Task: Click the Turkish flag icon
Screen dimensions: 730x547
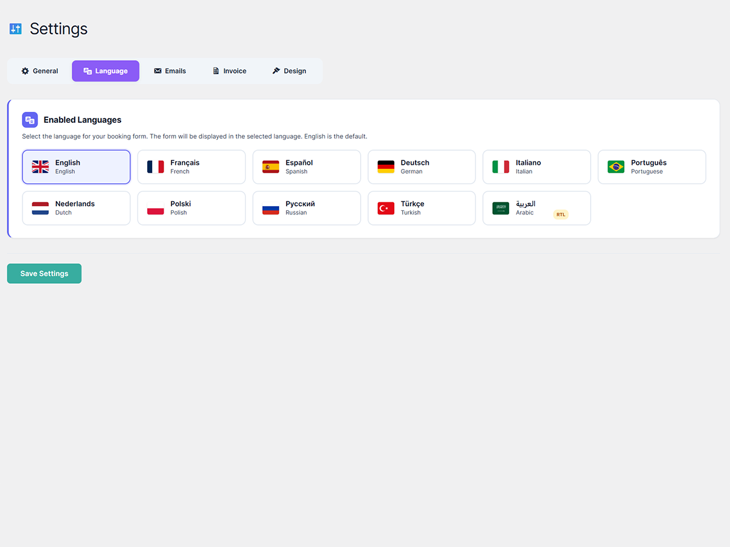Action: tap(386, 208)
